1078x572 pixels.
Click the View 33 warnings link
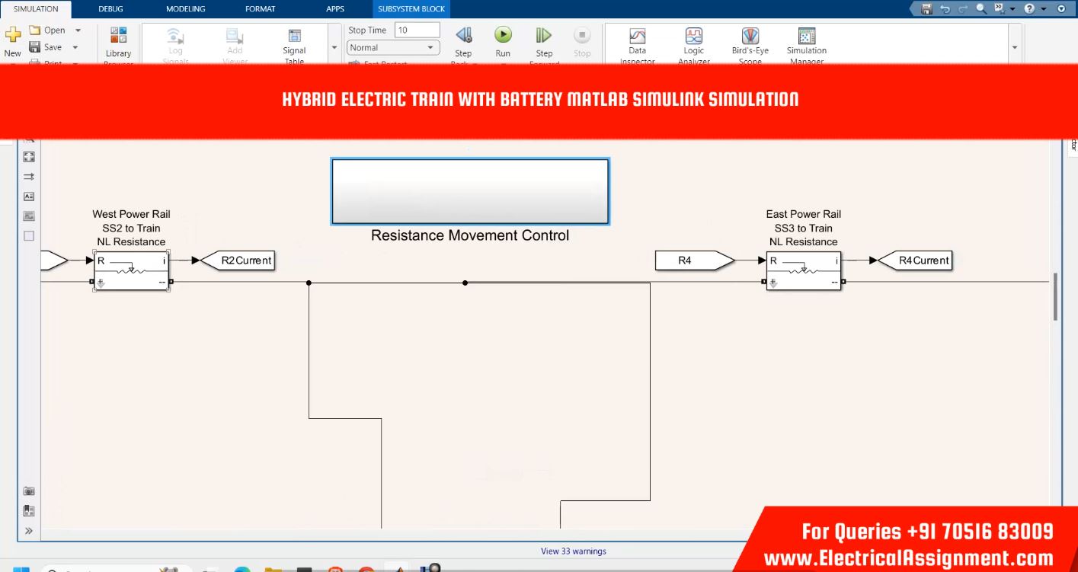[x=574, y=551]
